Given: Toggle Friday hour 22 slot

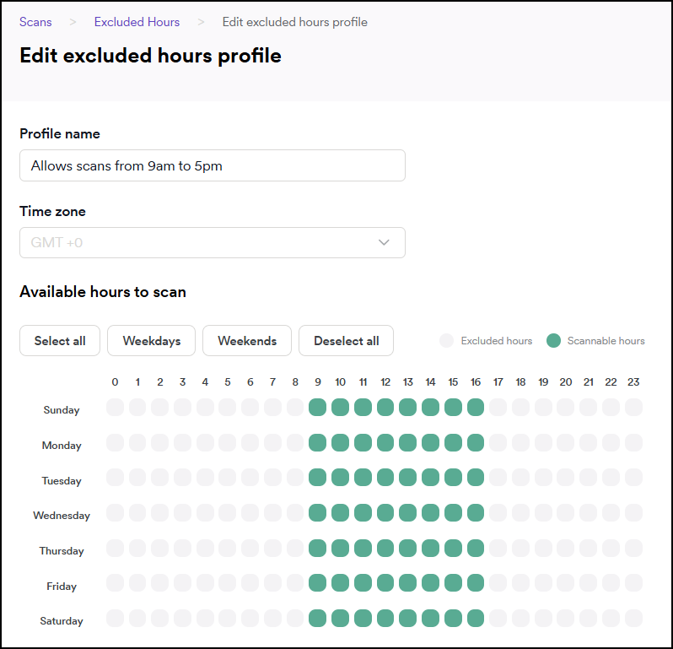Looking at the screenshot, I should pos(611,583).
